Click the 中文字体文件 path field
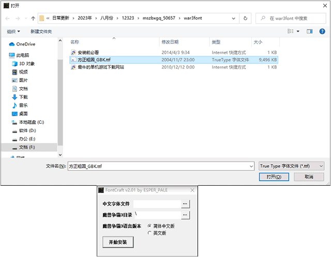Viewport: 331px width, 257px height. (x=157, y=204)
